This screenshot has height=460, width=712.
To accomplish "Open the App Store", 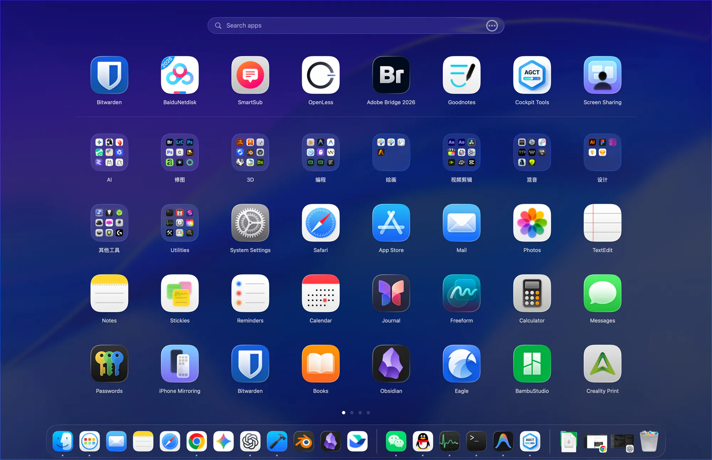I will [391, 223].
